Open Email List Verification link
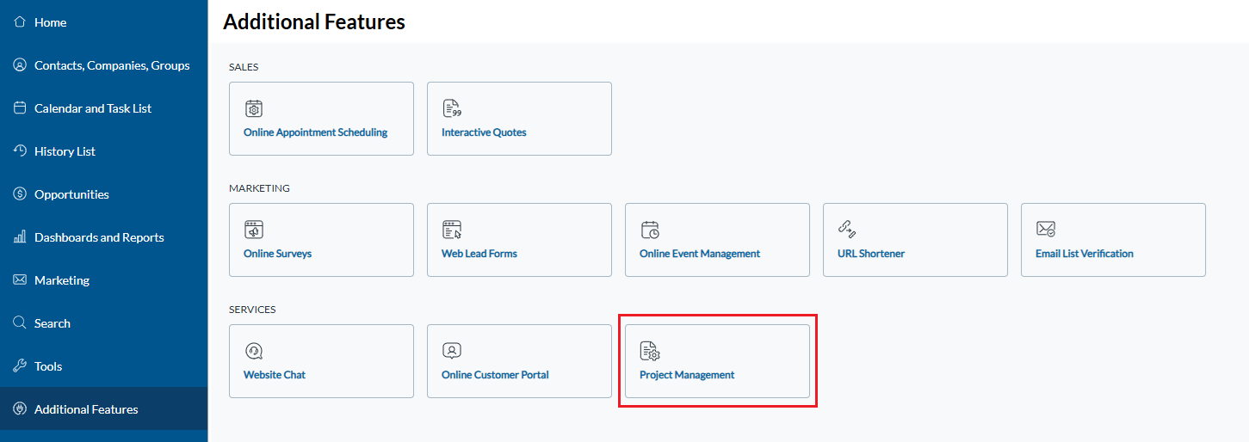The height and width of the screenshot is (442, 1249). (x=1085, y=254)
